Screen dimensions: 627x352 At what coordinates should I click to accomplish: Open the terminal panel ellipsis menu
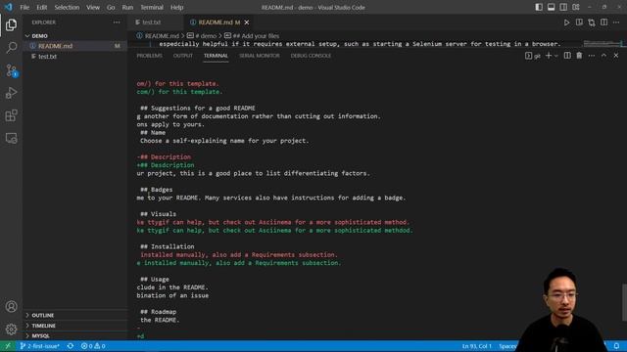pyautogui.click(x=592, y=56)
